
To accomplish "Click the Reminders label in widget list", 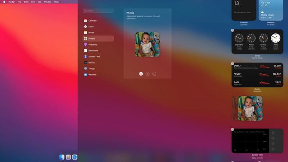I will [93, 51].
